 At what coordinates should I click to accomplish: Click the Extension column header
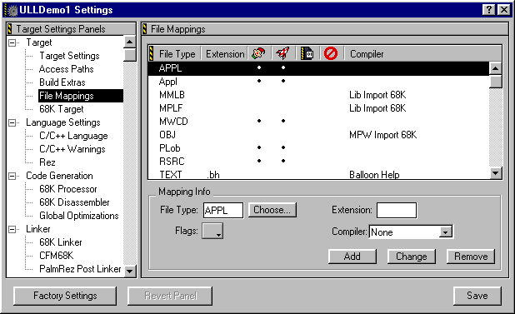pyautogui.click(x=225, y=54)
